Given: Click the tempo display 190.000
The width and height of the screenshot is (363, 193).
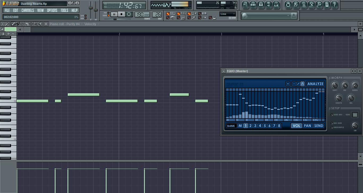Looking at the screenshot, I should pos(142,15).
